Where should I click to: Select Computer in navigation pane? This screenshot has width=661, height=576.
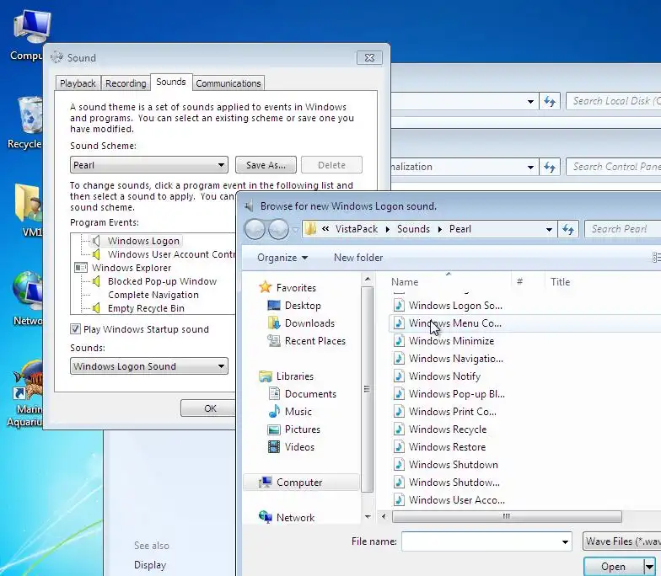pos(301,482)
